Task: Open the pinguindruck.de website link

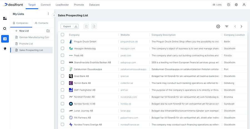Action: [x=129, y=42]
